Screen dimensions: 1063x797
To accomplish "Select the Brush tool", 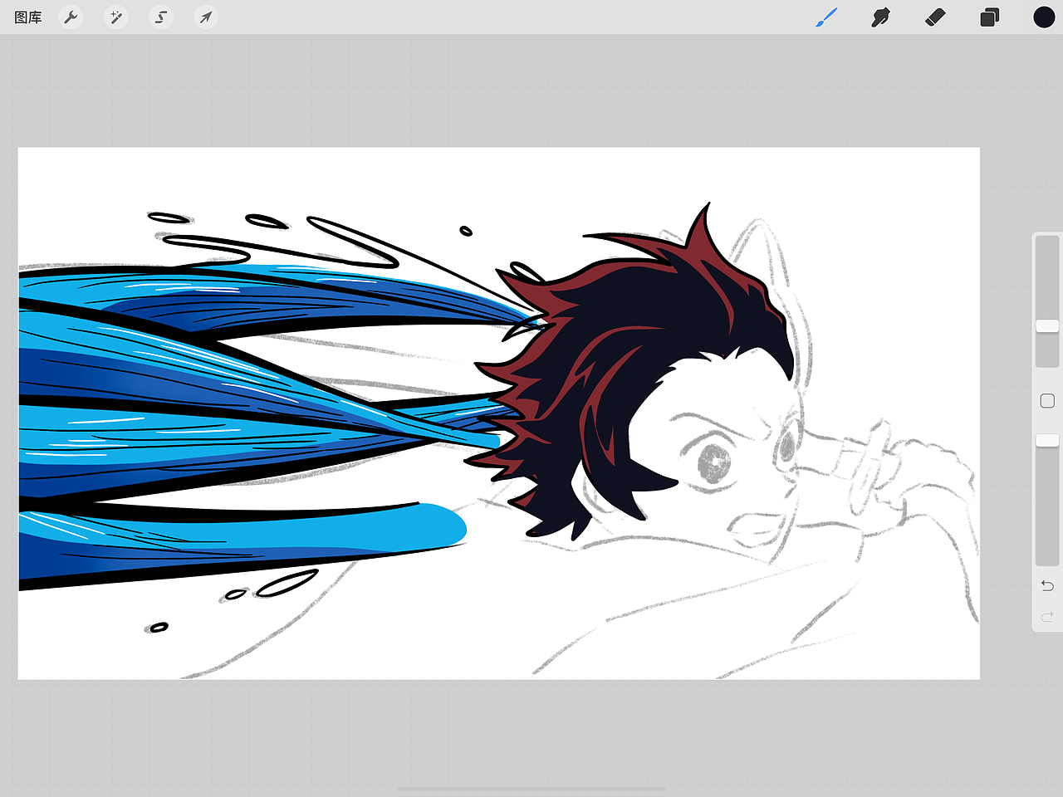I will (826, 17).
